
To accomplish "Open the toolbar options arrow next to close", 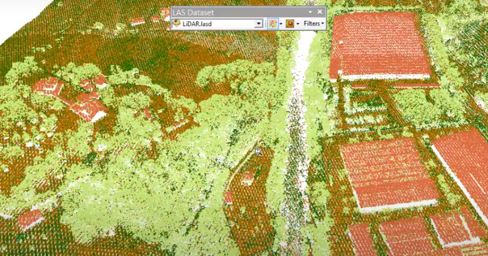I will click(x=310, y=12).
